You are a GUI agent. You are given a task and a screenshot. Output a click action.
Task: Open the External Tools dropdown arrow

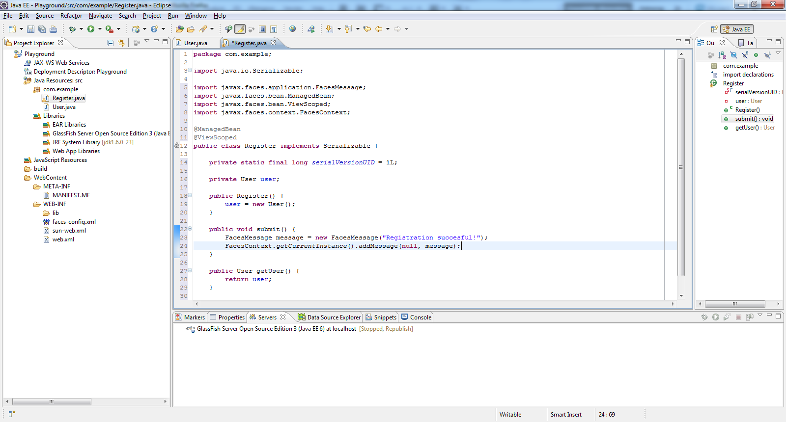(x=118, y=29)
